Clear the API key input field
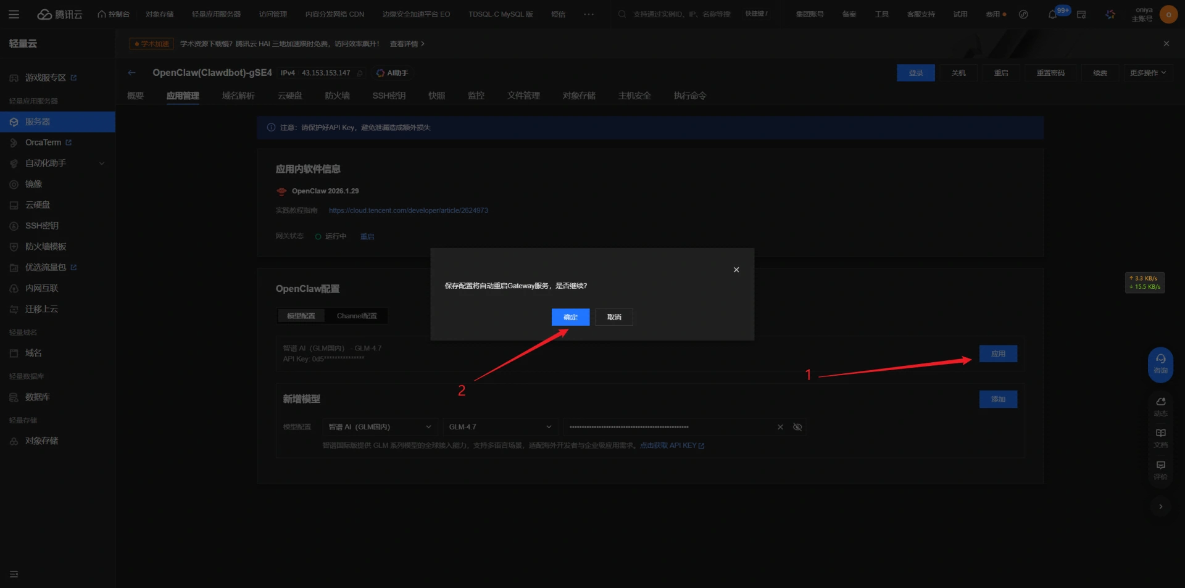The height and width of the screenshot is (588, 1185). pyautogui.click(x=780, y=427)
